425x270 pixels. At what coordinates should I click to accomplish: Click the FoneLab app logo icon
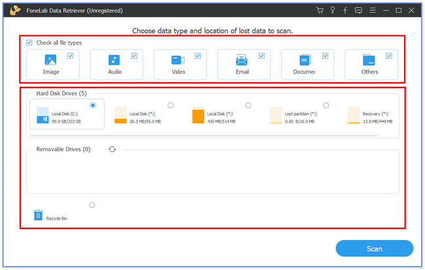pyautogui.click(x=15, y=10)
